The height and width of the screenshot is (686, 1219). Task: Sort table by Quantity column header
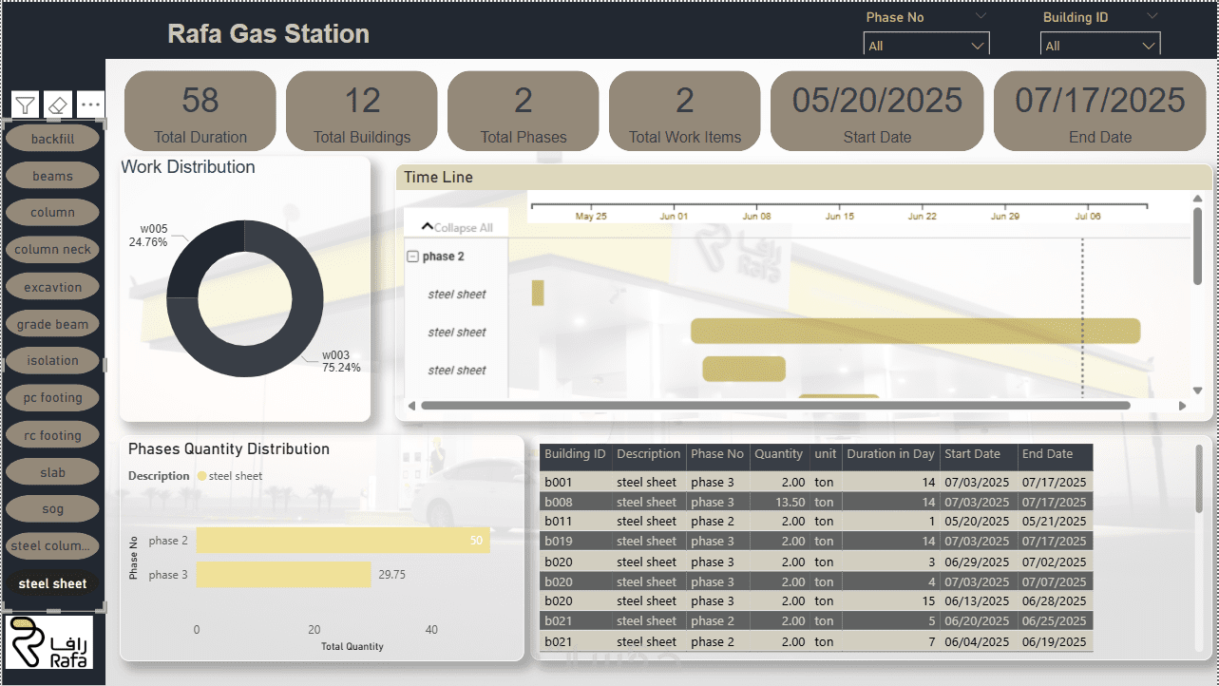point(779,455)
